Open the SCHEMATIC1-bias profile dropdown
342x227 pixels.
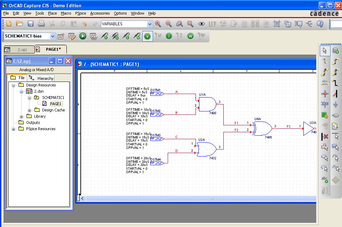(53, 36)
